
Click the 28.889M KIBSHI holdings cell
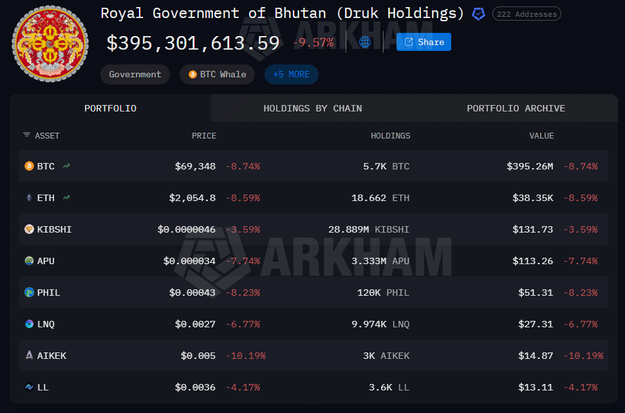[369, 229]
